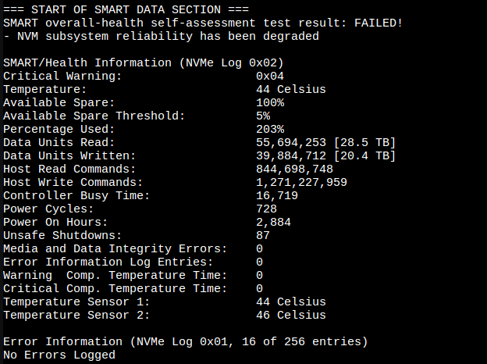The image size is (487, 364).
Task: Click the "Critical Comp. Temperature Time:" label
Action: [x=116, y=289]
